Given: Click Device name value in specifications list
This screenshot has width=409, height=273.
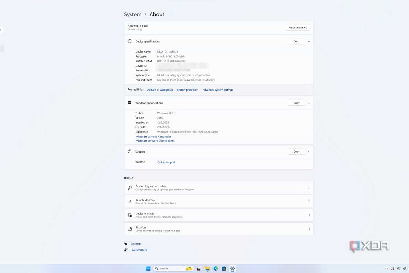Looking at the screenshot, I should (x=167, y=52).
